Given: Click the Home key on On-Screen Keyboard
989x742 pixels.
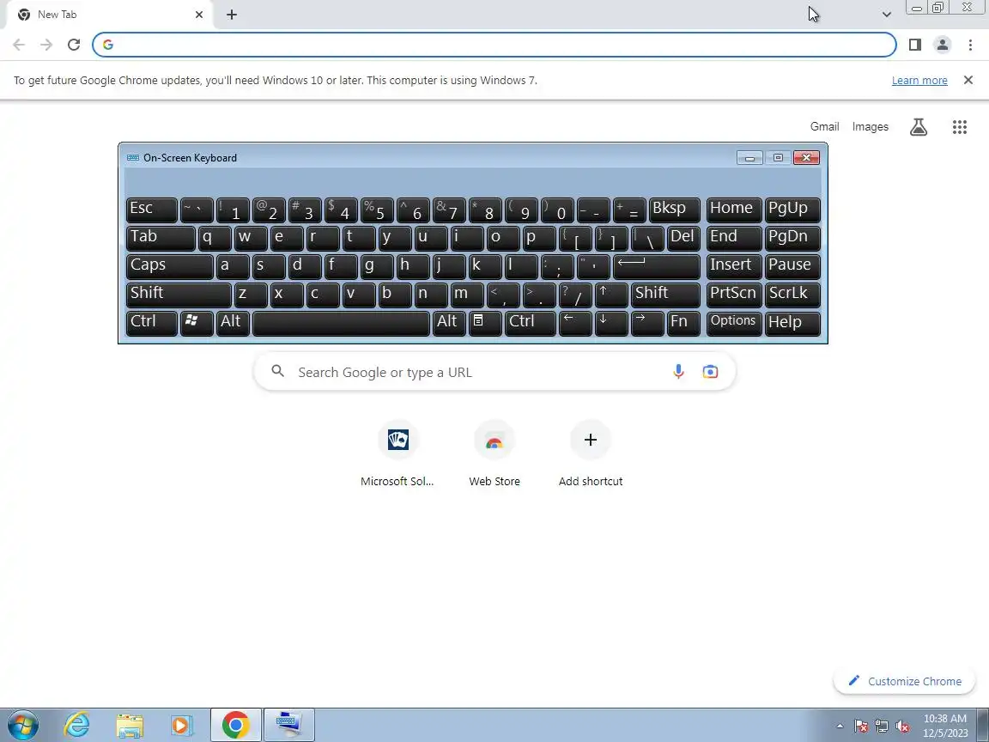Looking at the screenshot, I should pyautogui.click(x=734, y=210).
